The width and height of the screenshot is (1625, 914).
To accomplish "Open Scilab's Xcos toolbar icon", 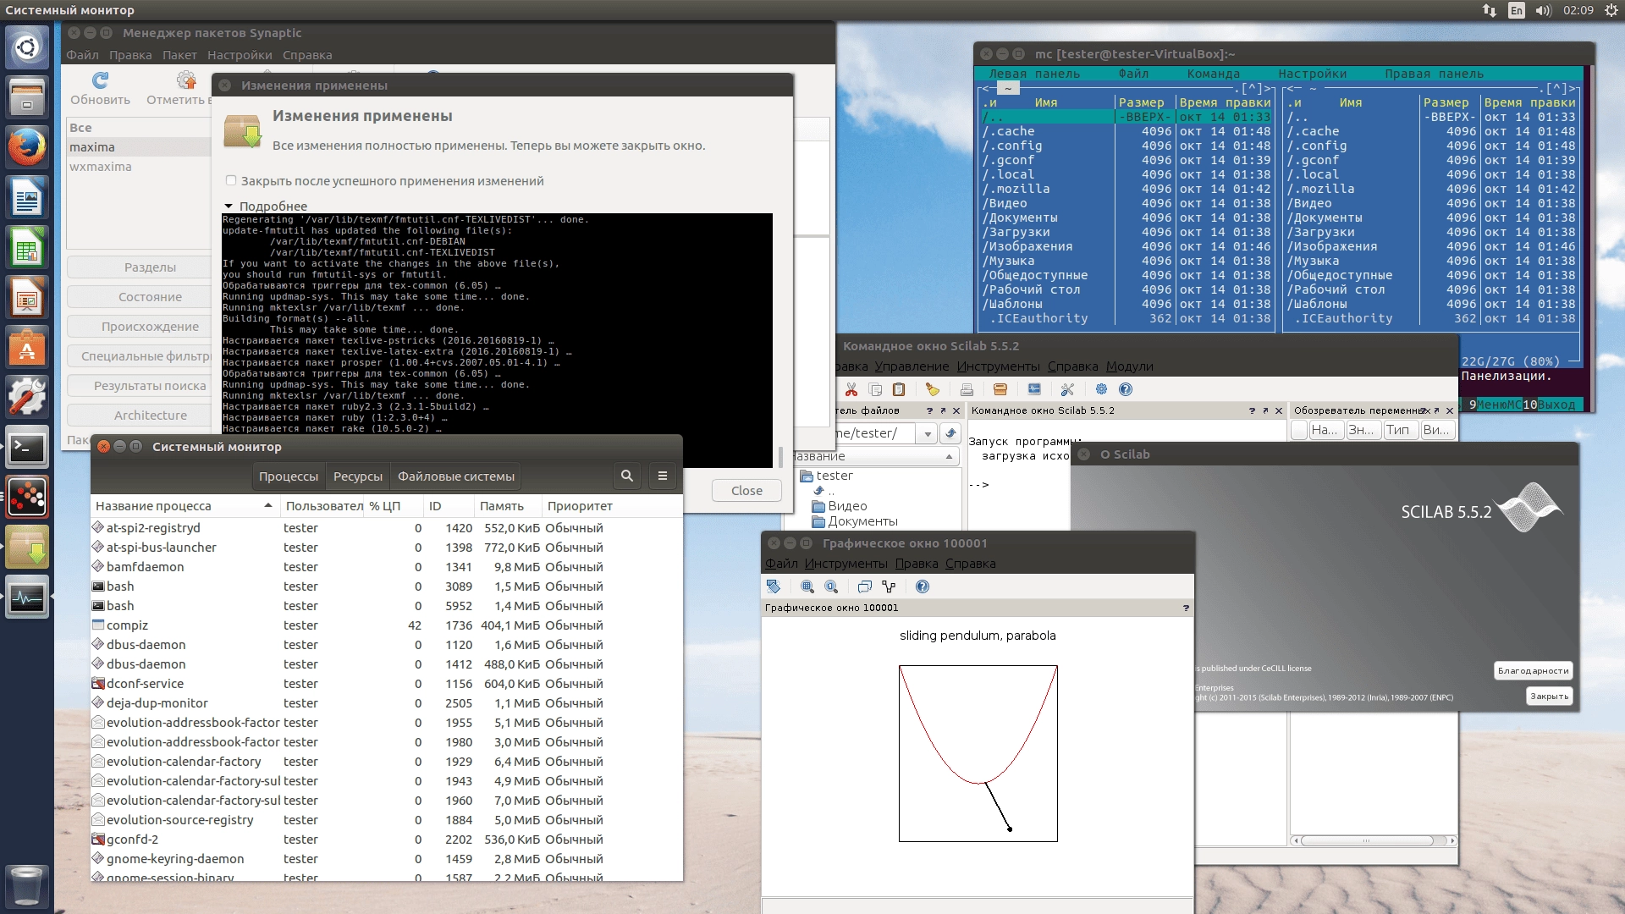I will pos(1034,389).
